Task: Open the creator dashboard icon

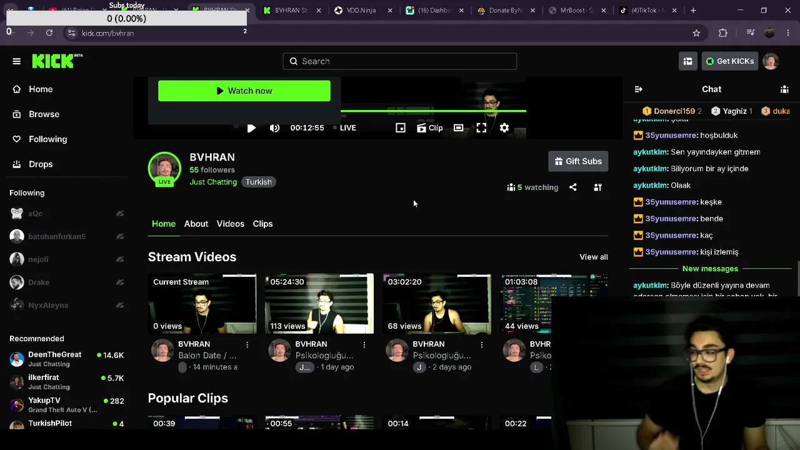Action: [688, 61]
